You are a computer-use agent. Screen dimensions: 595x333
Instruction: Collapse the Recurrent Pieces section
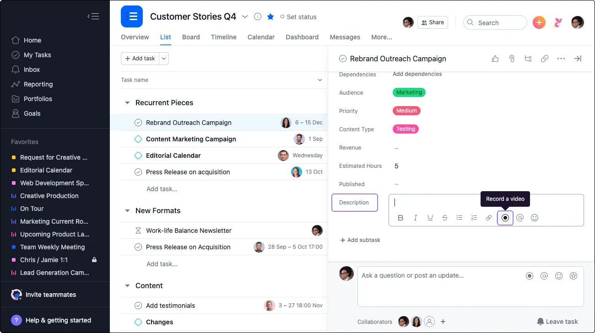pyautogui.click(x=127, y=103)
